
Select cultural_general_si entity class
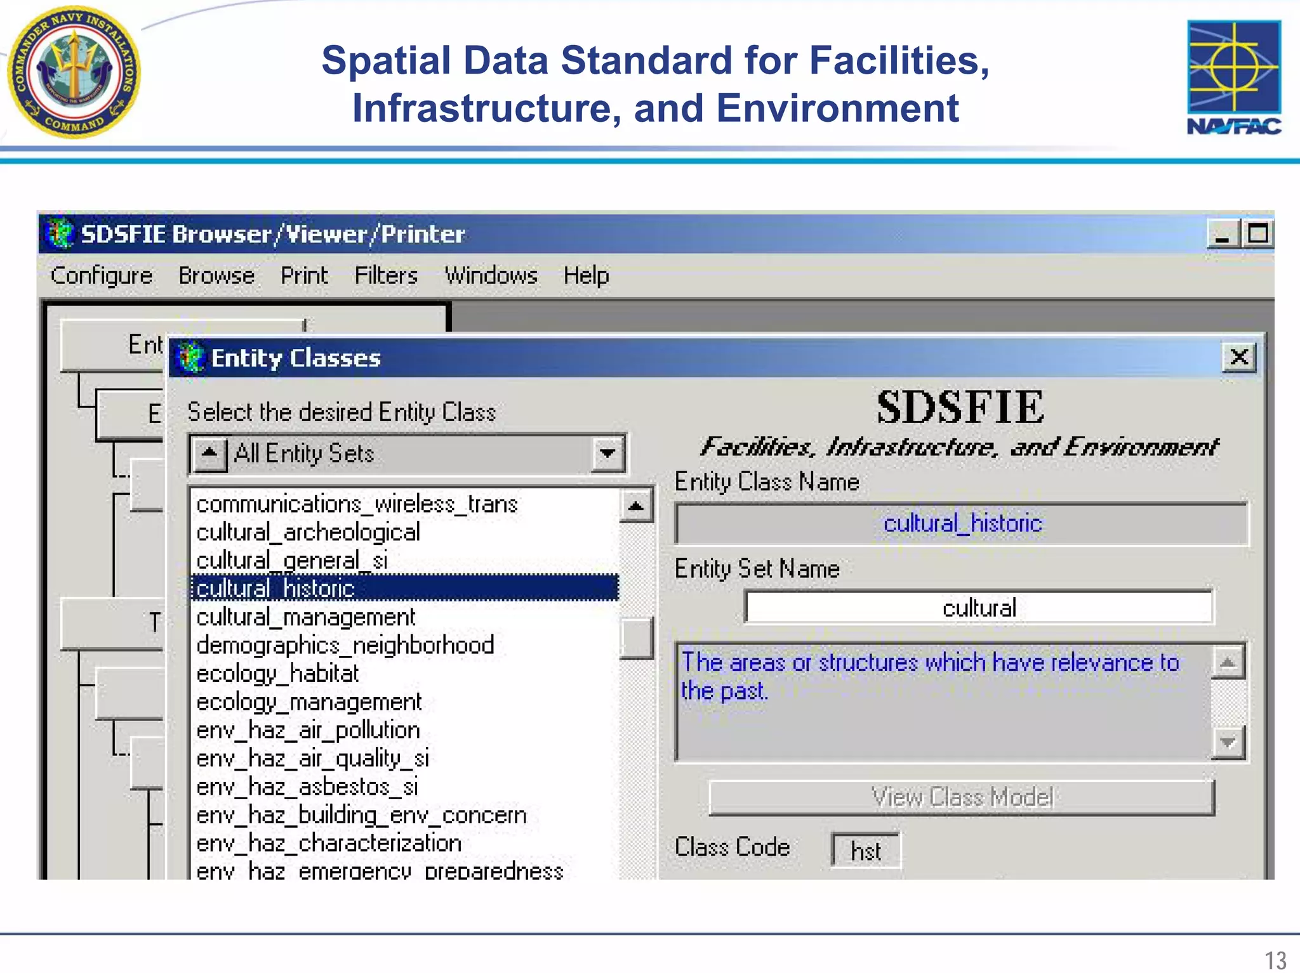click(404, 561)
